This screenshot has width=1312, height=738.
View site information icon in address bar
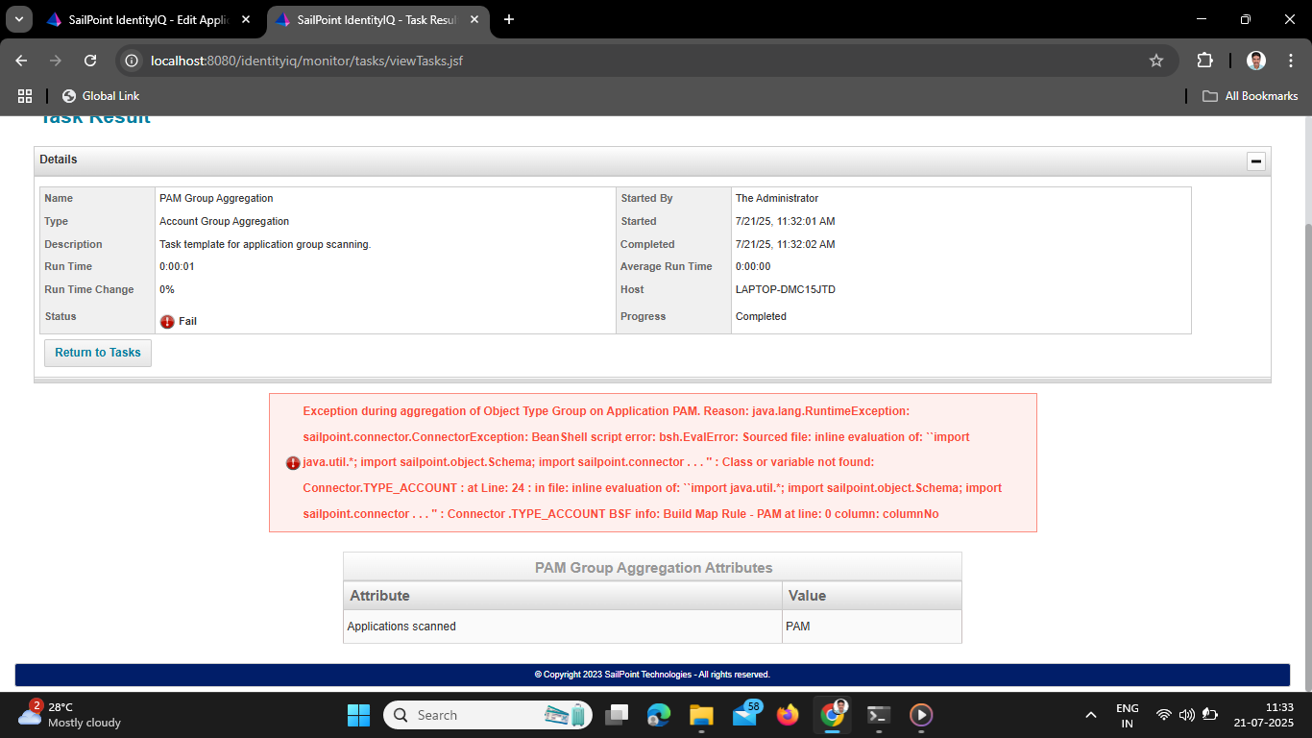pyautogui.click(x=133, y=61)
